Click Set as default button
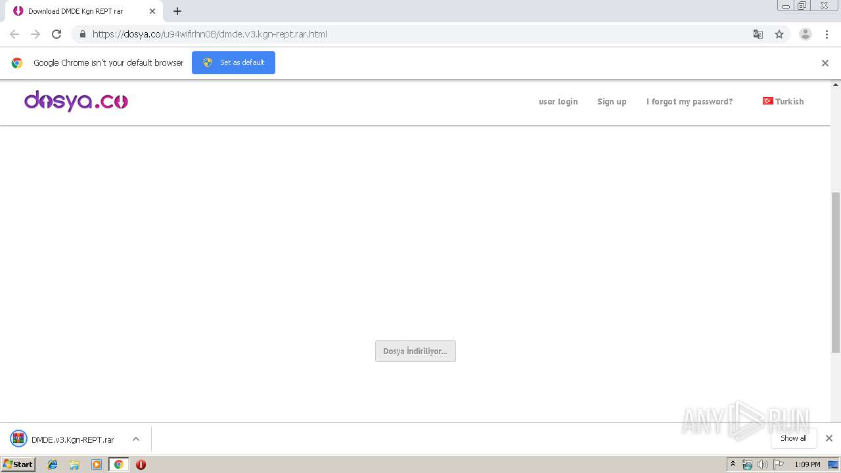Viewport: 841px width, 473px height. coord(233,62)
